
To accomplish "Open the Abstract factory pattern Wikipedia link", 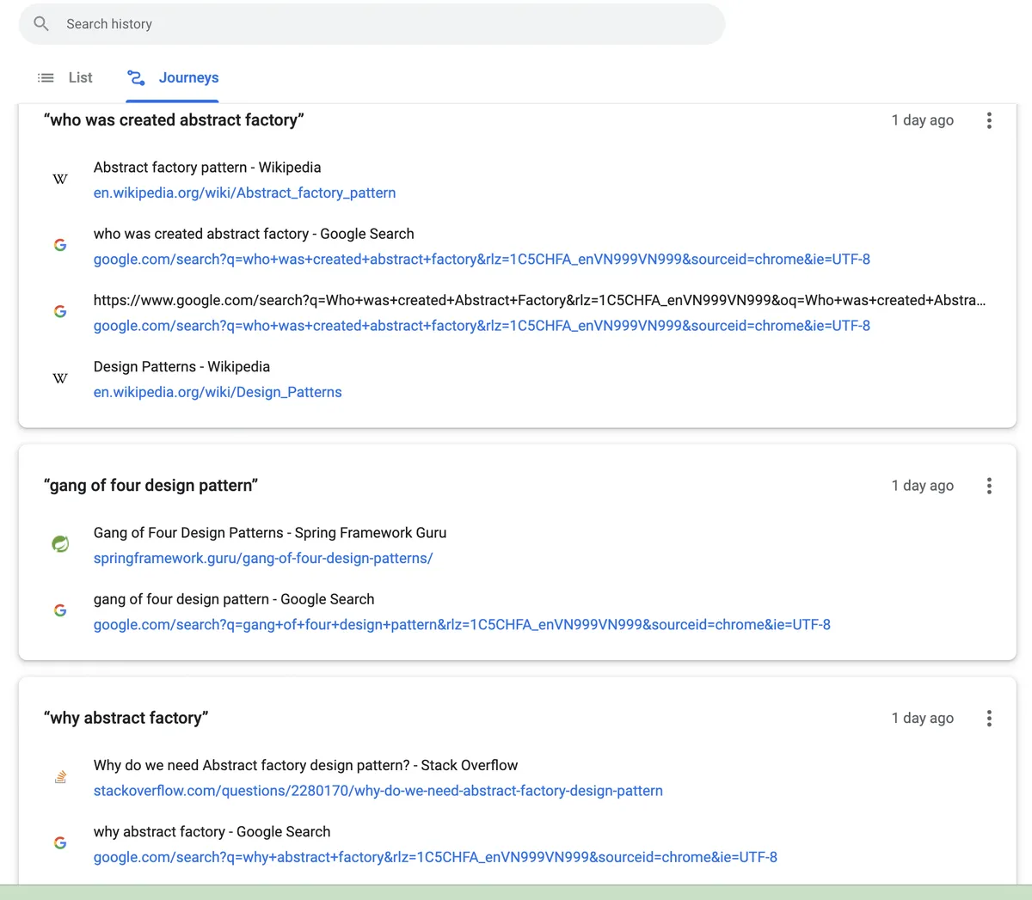I will 244,193.
